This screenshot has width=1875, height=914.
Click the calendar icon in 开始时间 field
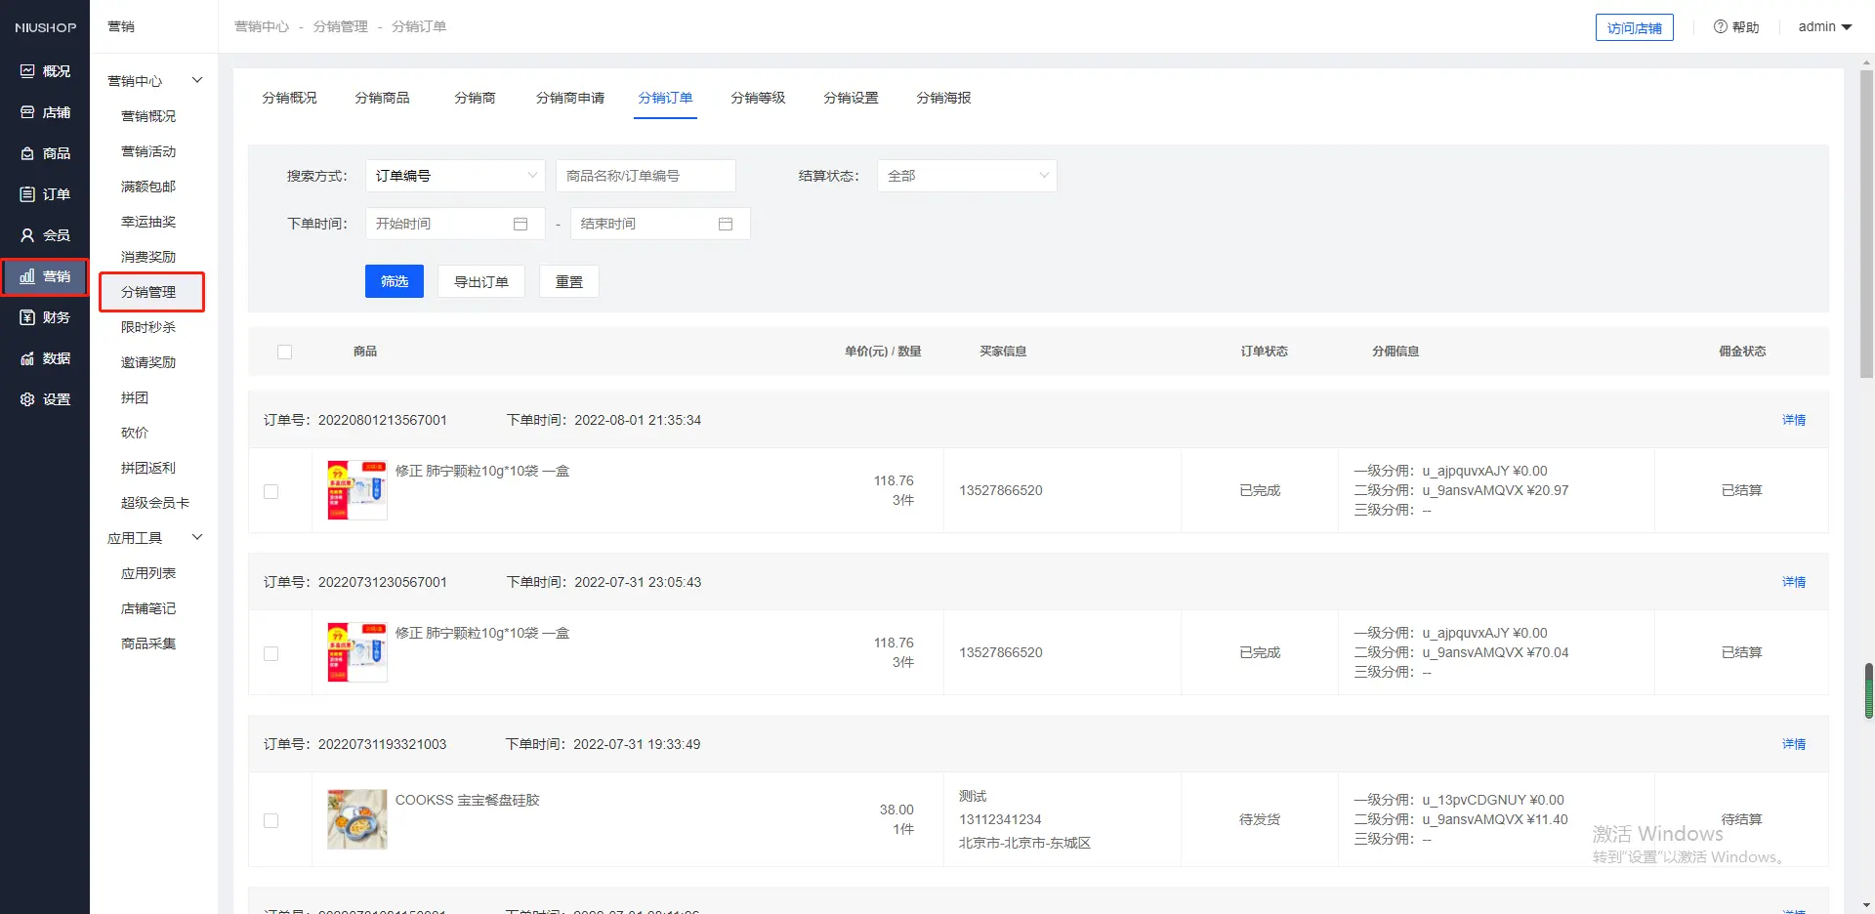(521, 224)
